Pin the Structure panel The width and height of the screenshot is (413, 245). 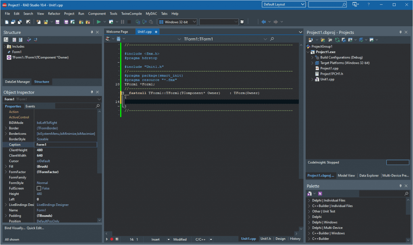click(x=92, y=32)
